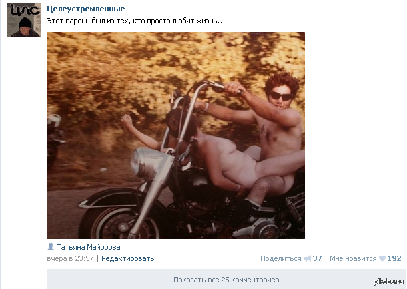Screen dimensions: 407x289
Task: Visit Татьяна Майорова's profile
Action: (89, 247)
